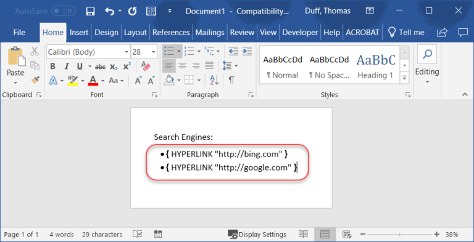Switch to the Mailings tab
Image resolution: width=474 pixels, height=242 pixels.
coord(210,32)
